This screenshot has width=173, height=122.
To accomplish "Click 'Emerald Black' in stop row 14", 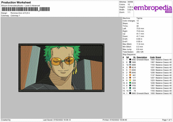I will point(143,94).
